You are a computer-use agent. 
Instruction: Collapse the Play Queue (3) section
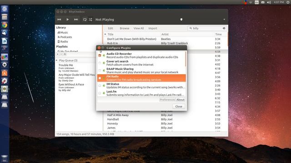point(57,60)
